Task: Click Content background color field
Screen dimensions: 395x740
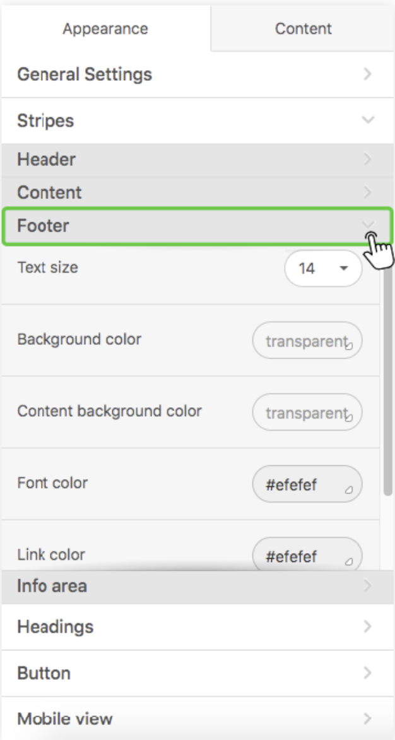Action: click(x=307, y=412)
